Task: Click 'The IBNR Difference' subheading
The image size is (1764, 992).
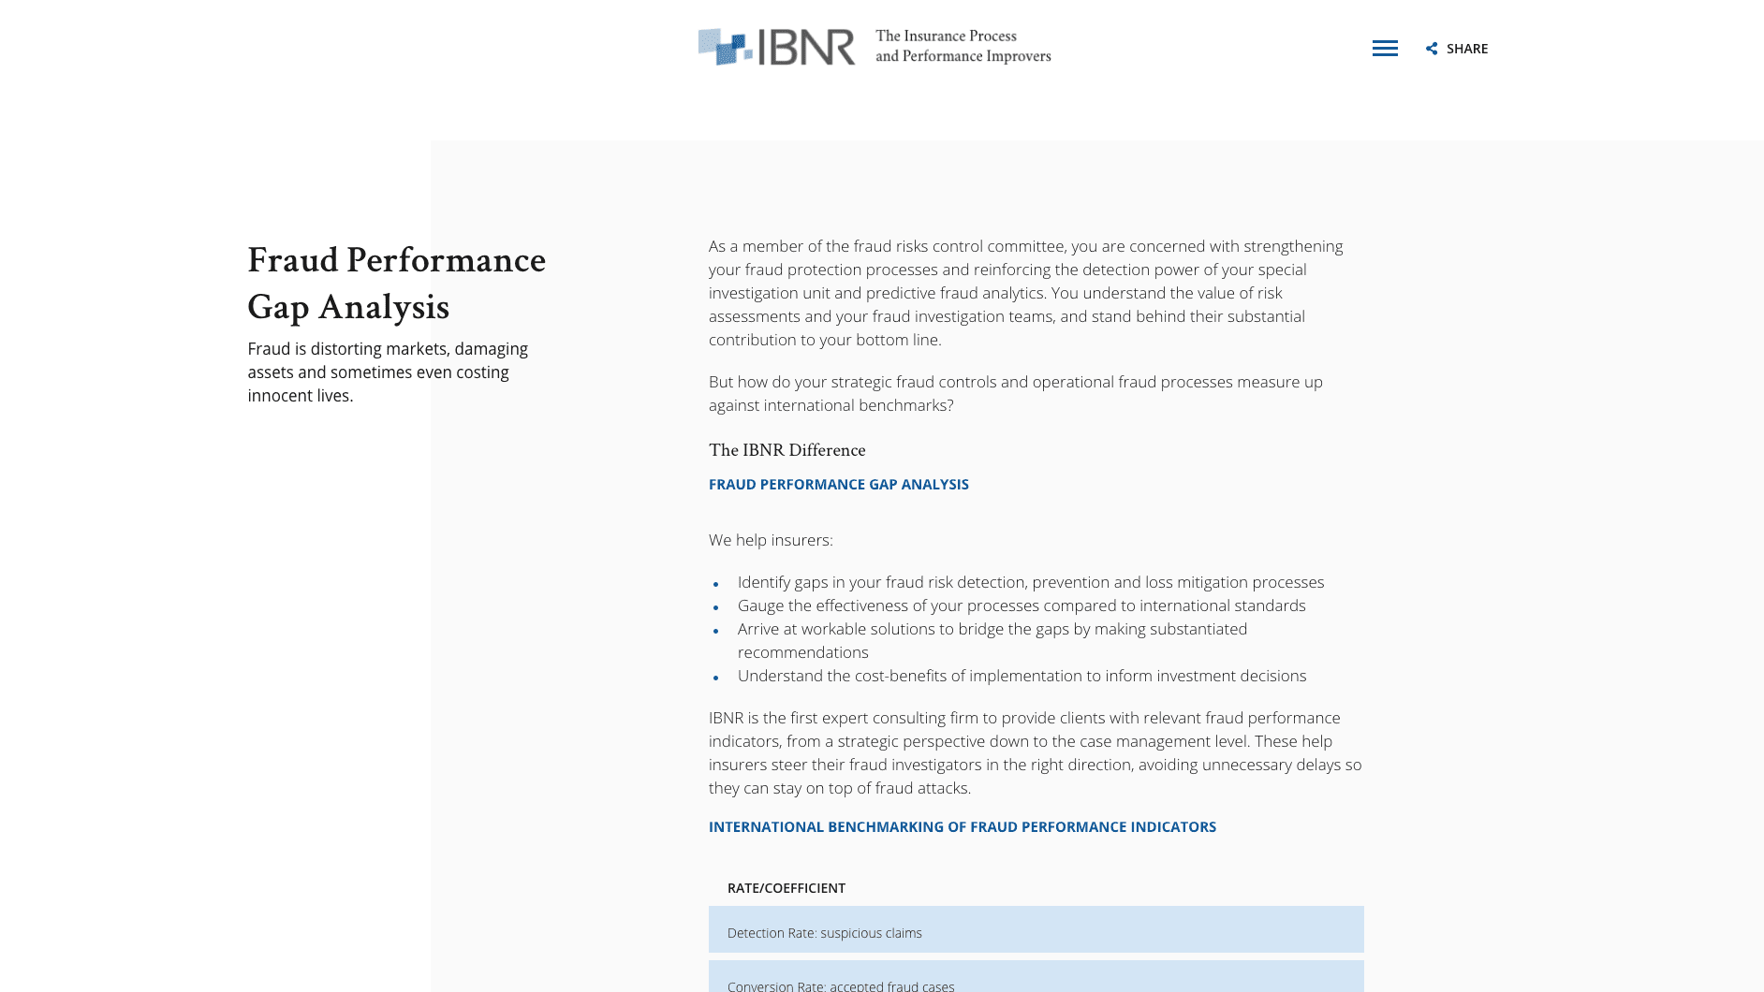Action: click(786, 450)
